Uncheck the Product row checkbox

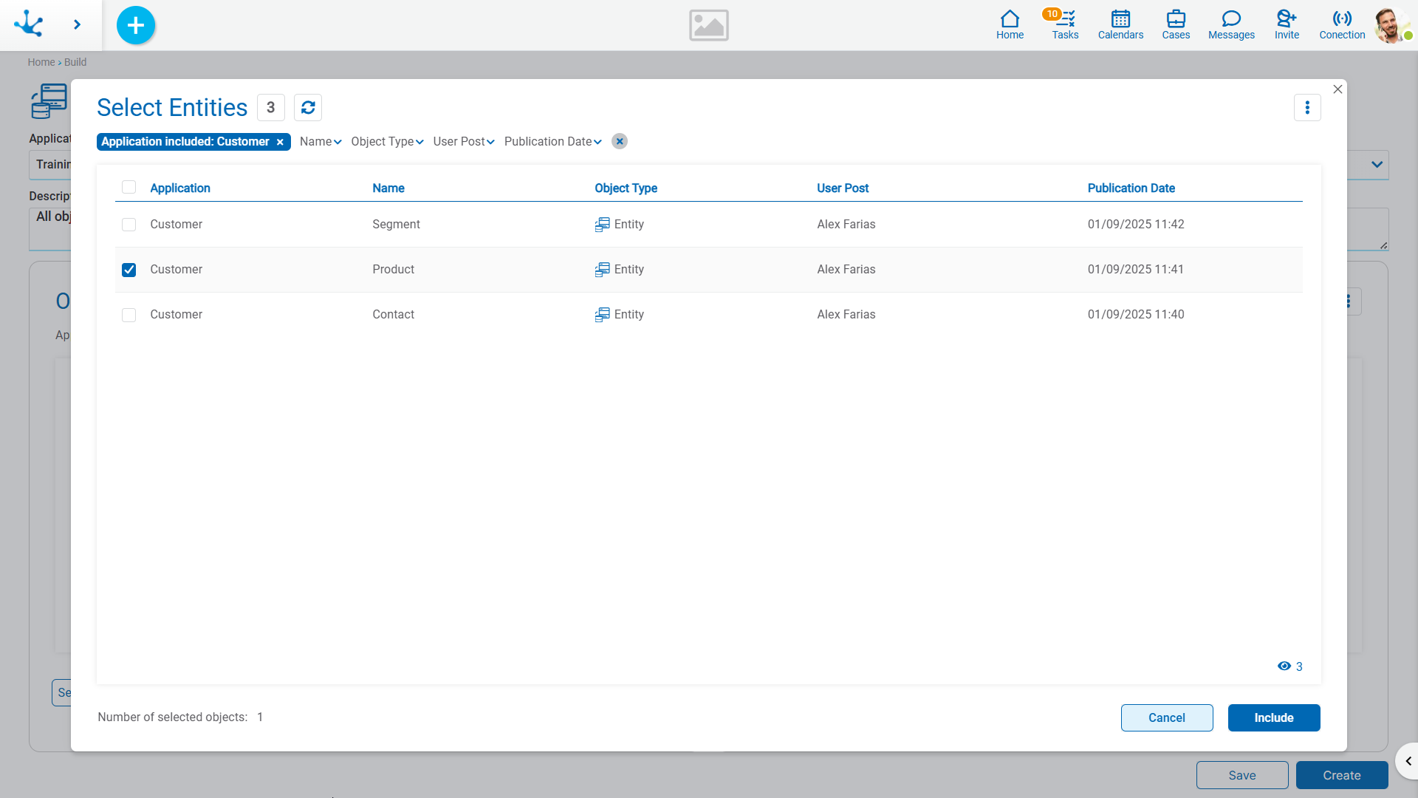click(129, 270)
